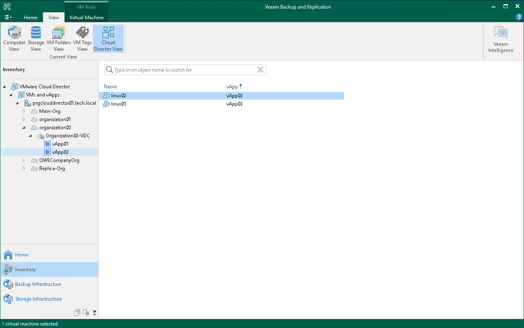Click the Veeam application icon in title bar
Image resolution: width=524 pixels, height=328 pixels.
(x=7, y=7)
